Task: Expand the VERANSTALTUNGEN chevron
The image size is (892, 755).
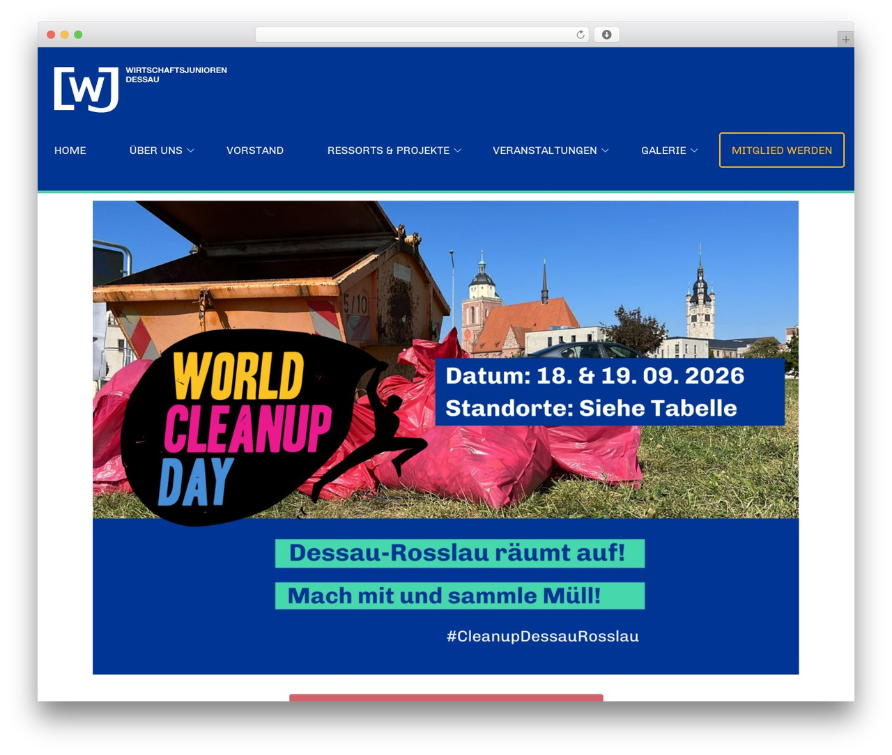Action: (606, 150)
